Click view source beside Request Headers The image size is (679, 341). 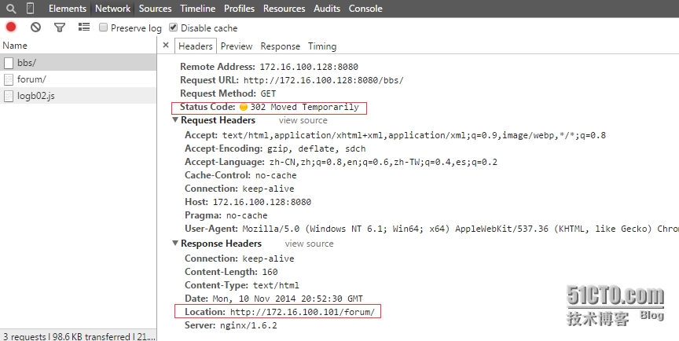(303, 120)
